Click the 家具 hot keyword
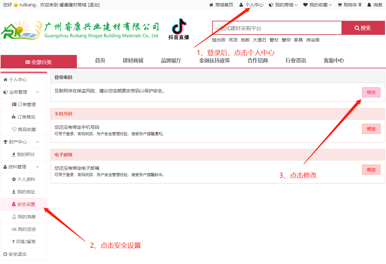The width and height of the screenshot is (386, 264). (299, 40)
